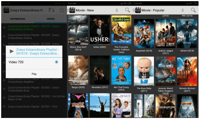Click the 'Revelator (2017)' title text
200x120 pixels.
100,87
